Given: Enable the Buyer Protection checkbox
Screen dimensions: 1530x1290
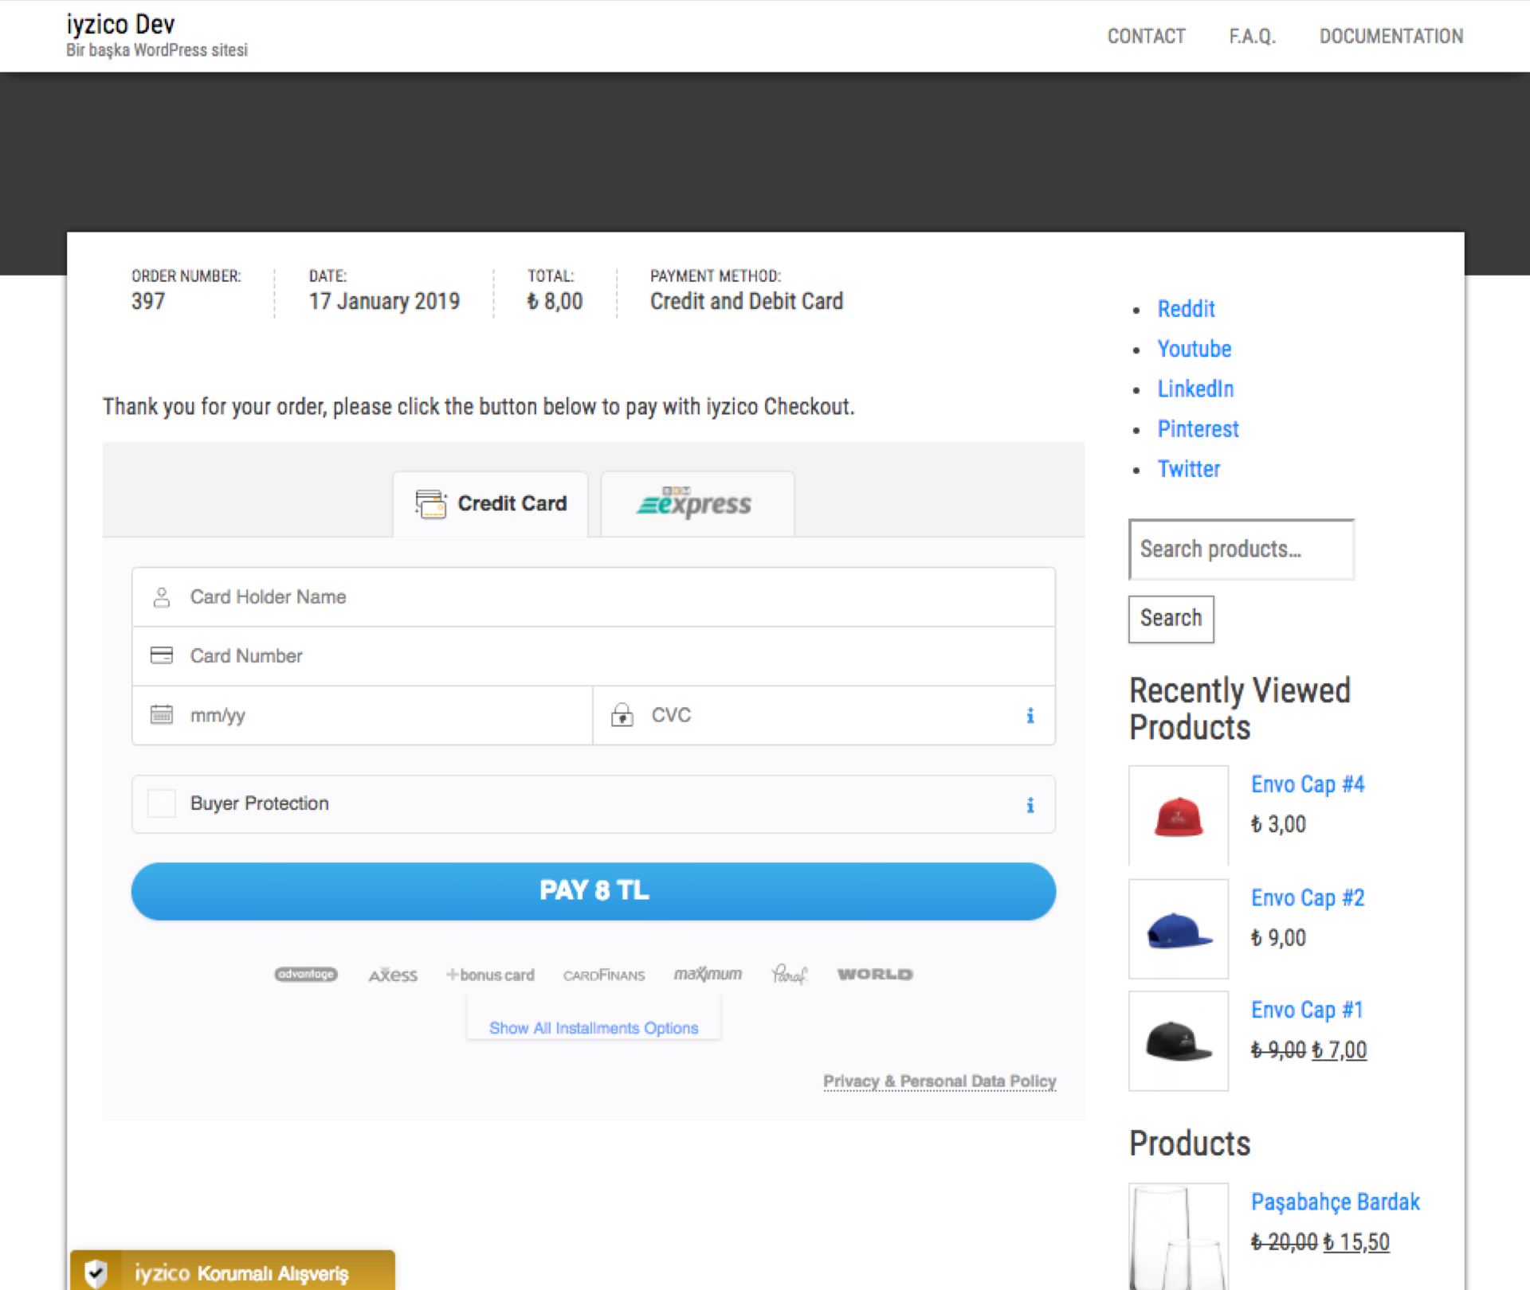Looking at the screenshot, I should tap(162, 803).
